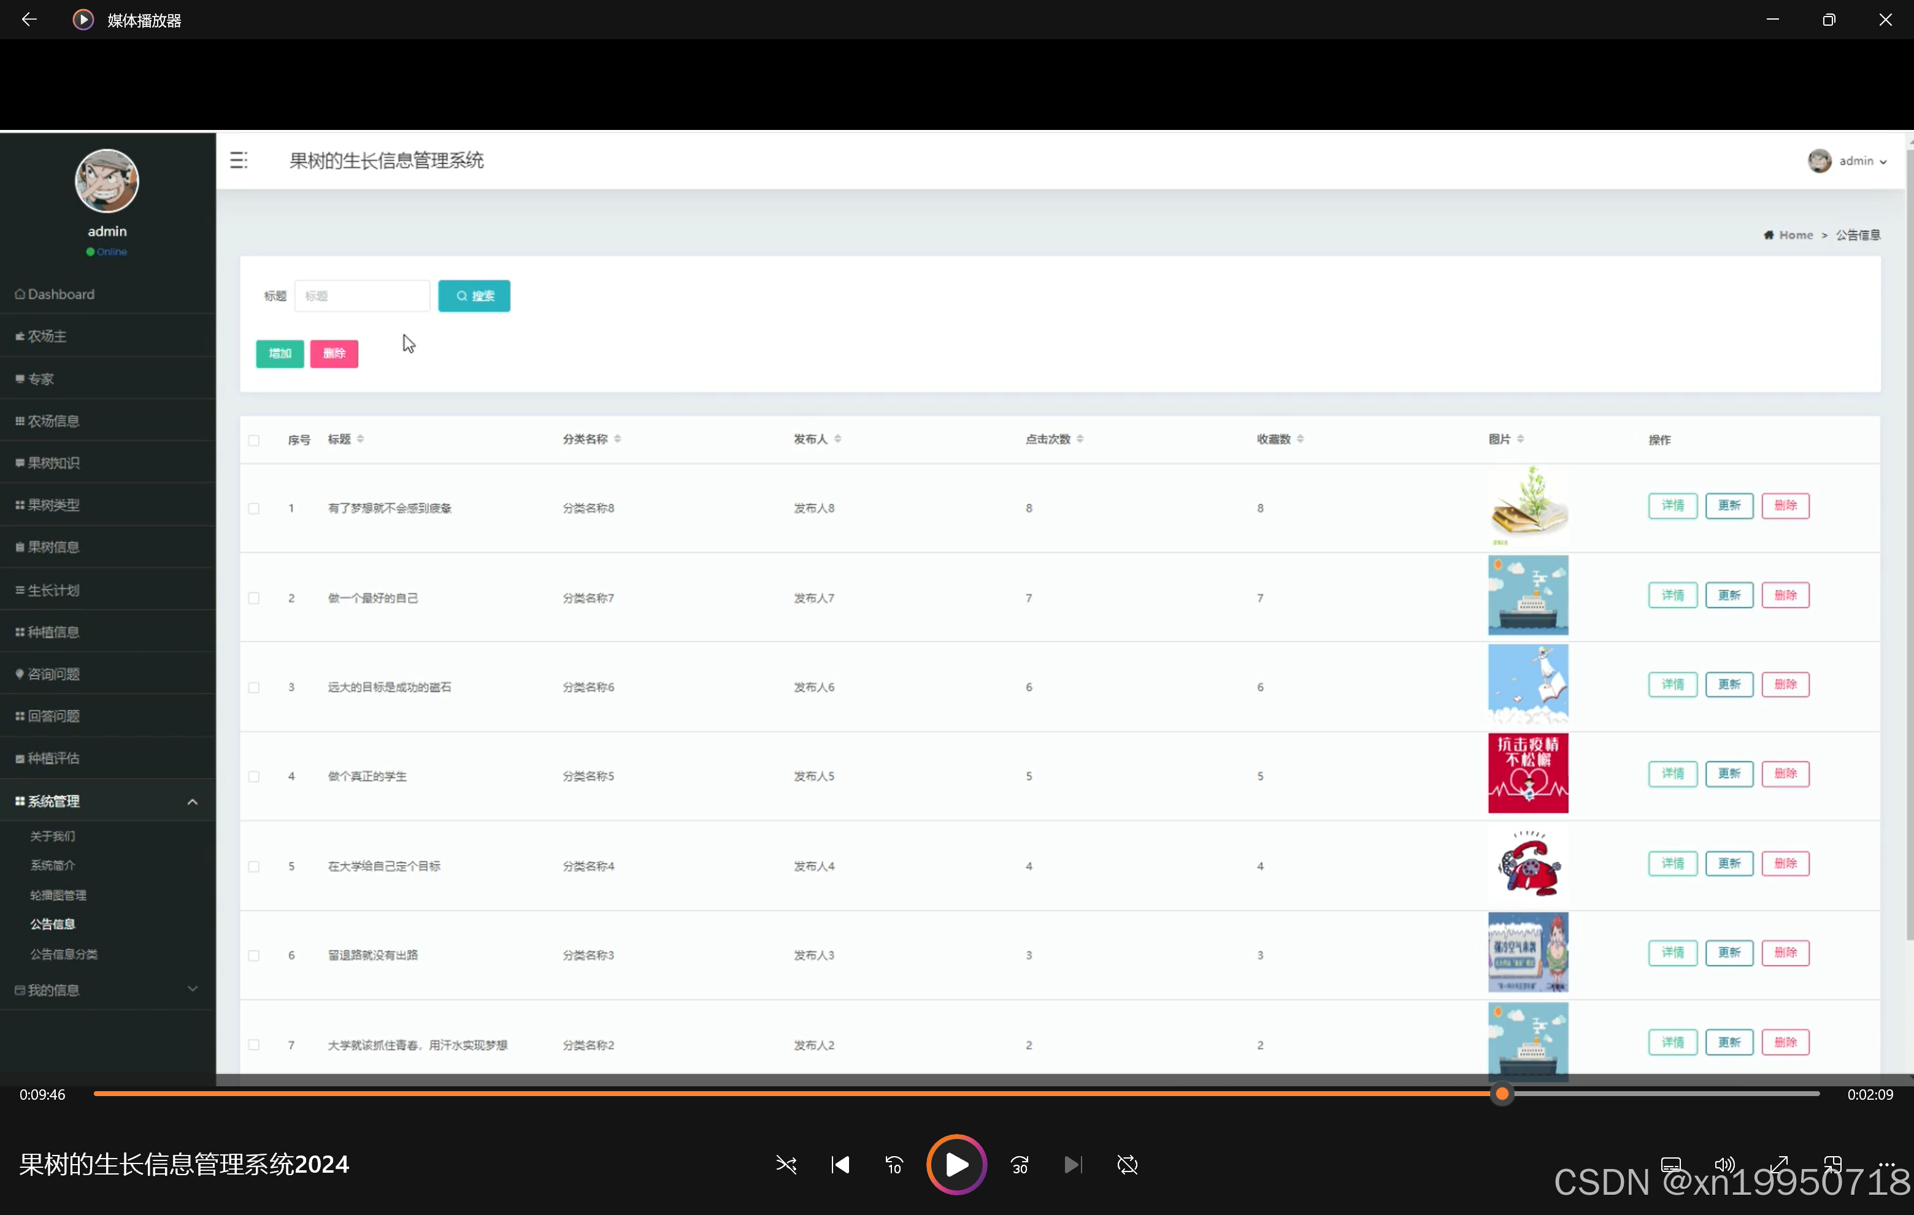This screenshot has height=1215, width=1914.
Task: Open 种植评估 menu item
Action: point(107,758)
